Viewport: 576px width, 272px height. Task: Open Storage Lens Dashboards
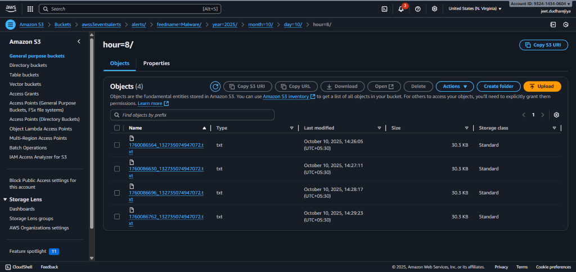point(22,209)
